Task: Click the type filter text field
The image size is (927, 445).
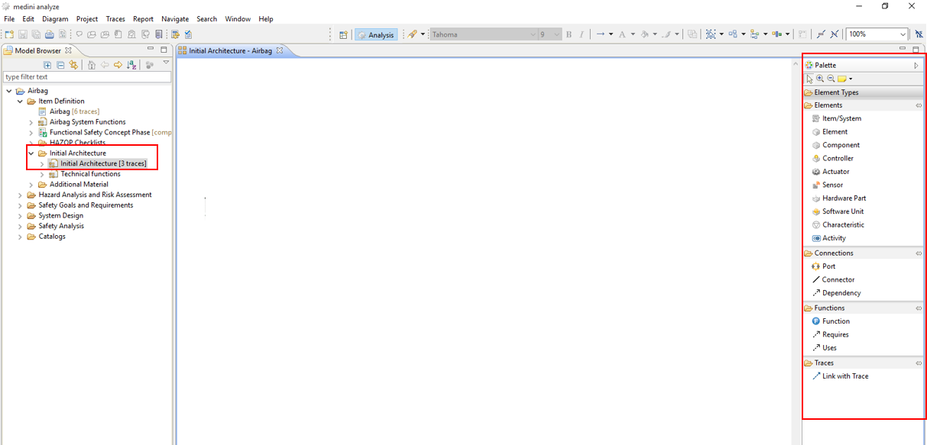Action: point(87,77)
